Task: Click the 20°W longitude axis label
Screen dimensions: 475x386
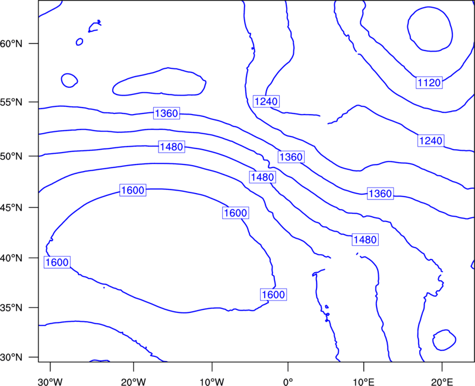Action: pos(134,382)
